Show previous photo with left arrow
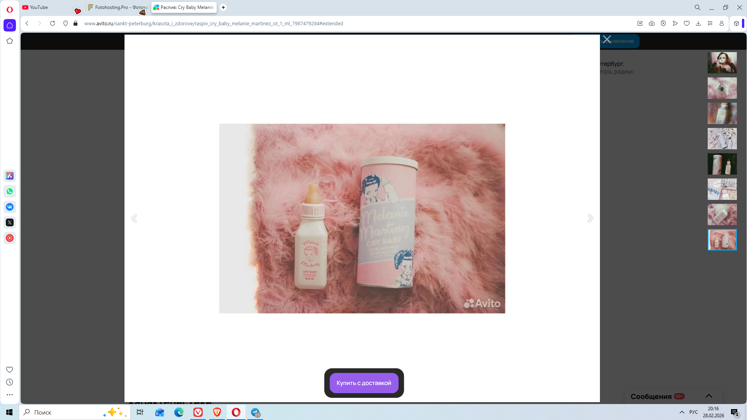Viewport: 747px width, 420px height. [134, 218]
